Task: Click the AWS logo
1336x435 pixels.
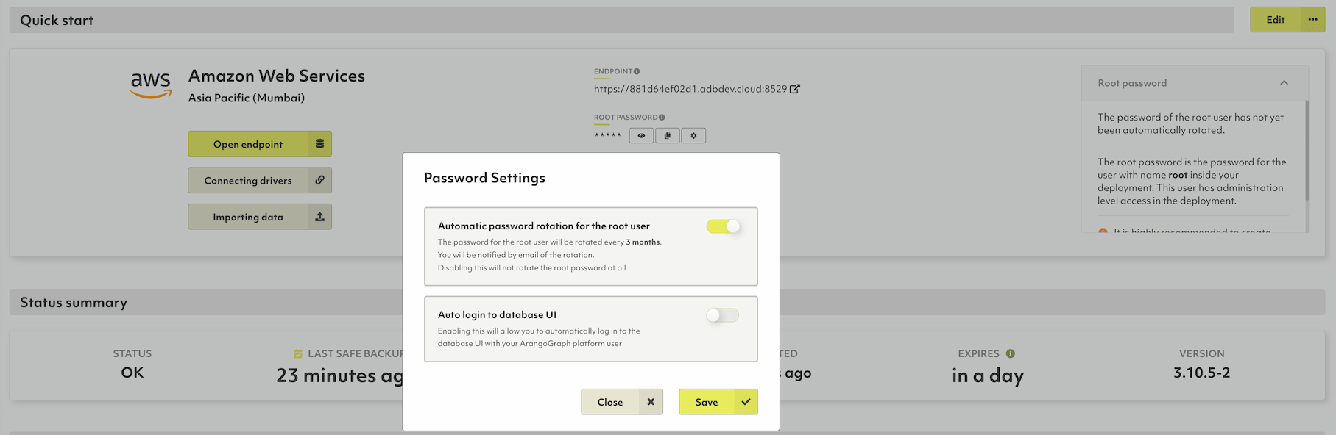Action: (x=151, y=85)
